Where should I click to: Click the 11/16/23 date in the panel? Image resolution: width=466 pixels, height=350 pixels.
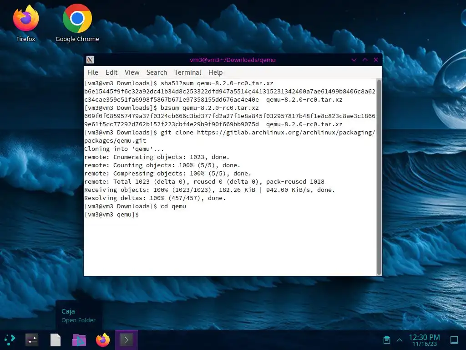425,344
